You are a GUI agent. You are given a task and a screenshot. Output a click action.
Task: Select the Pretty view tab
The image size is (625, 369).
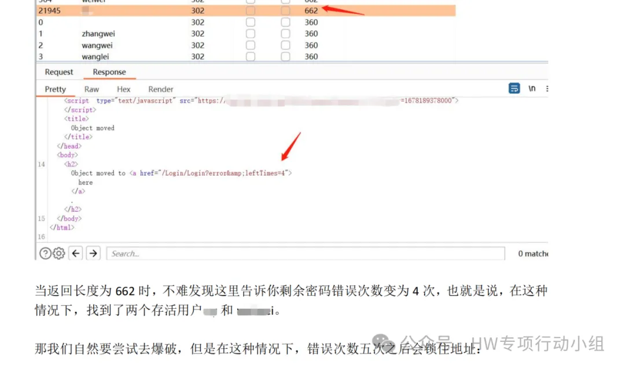click(x=56, y=89)
